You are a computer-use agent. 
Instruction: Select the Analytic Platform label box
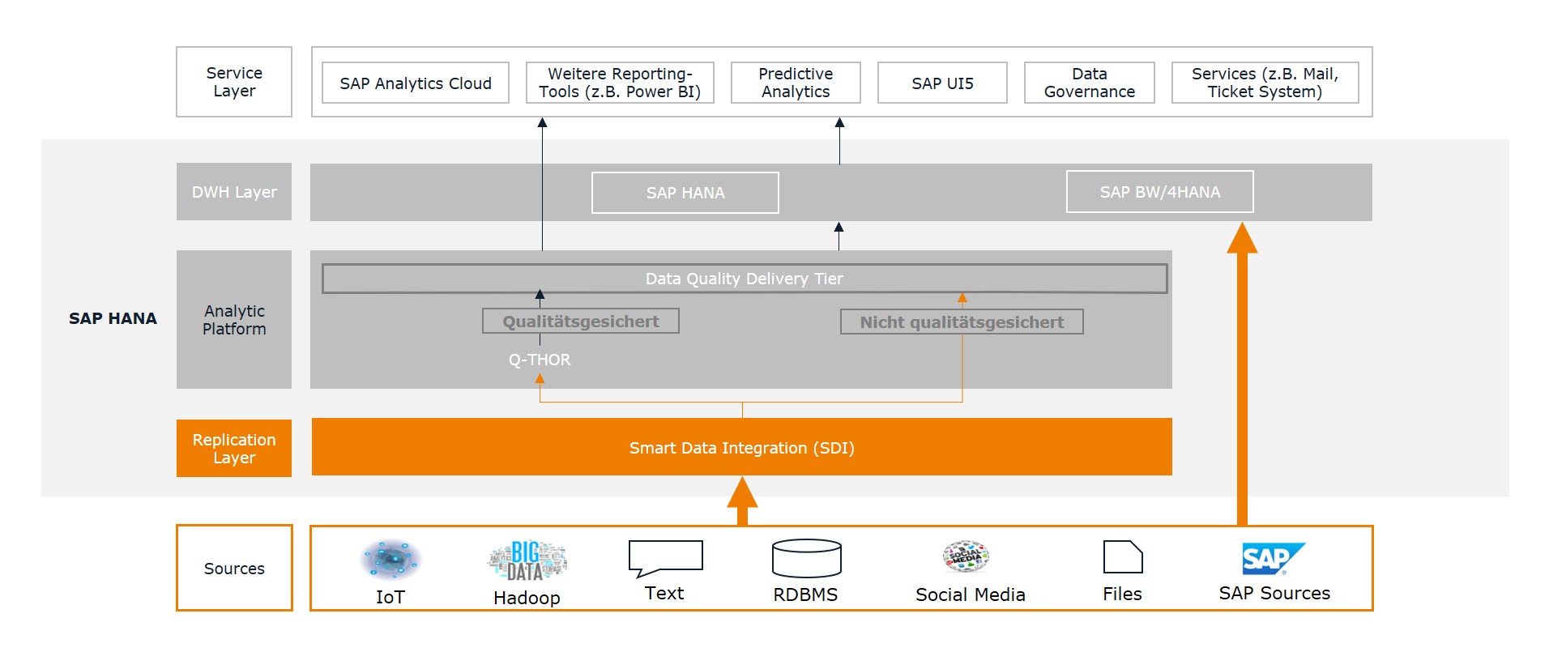point(234,320)
